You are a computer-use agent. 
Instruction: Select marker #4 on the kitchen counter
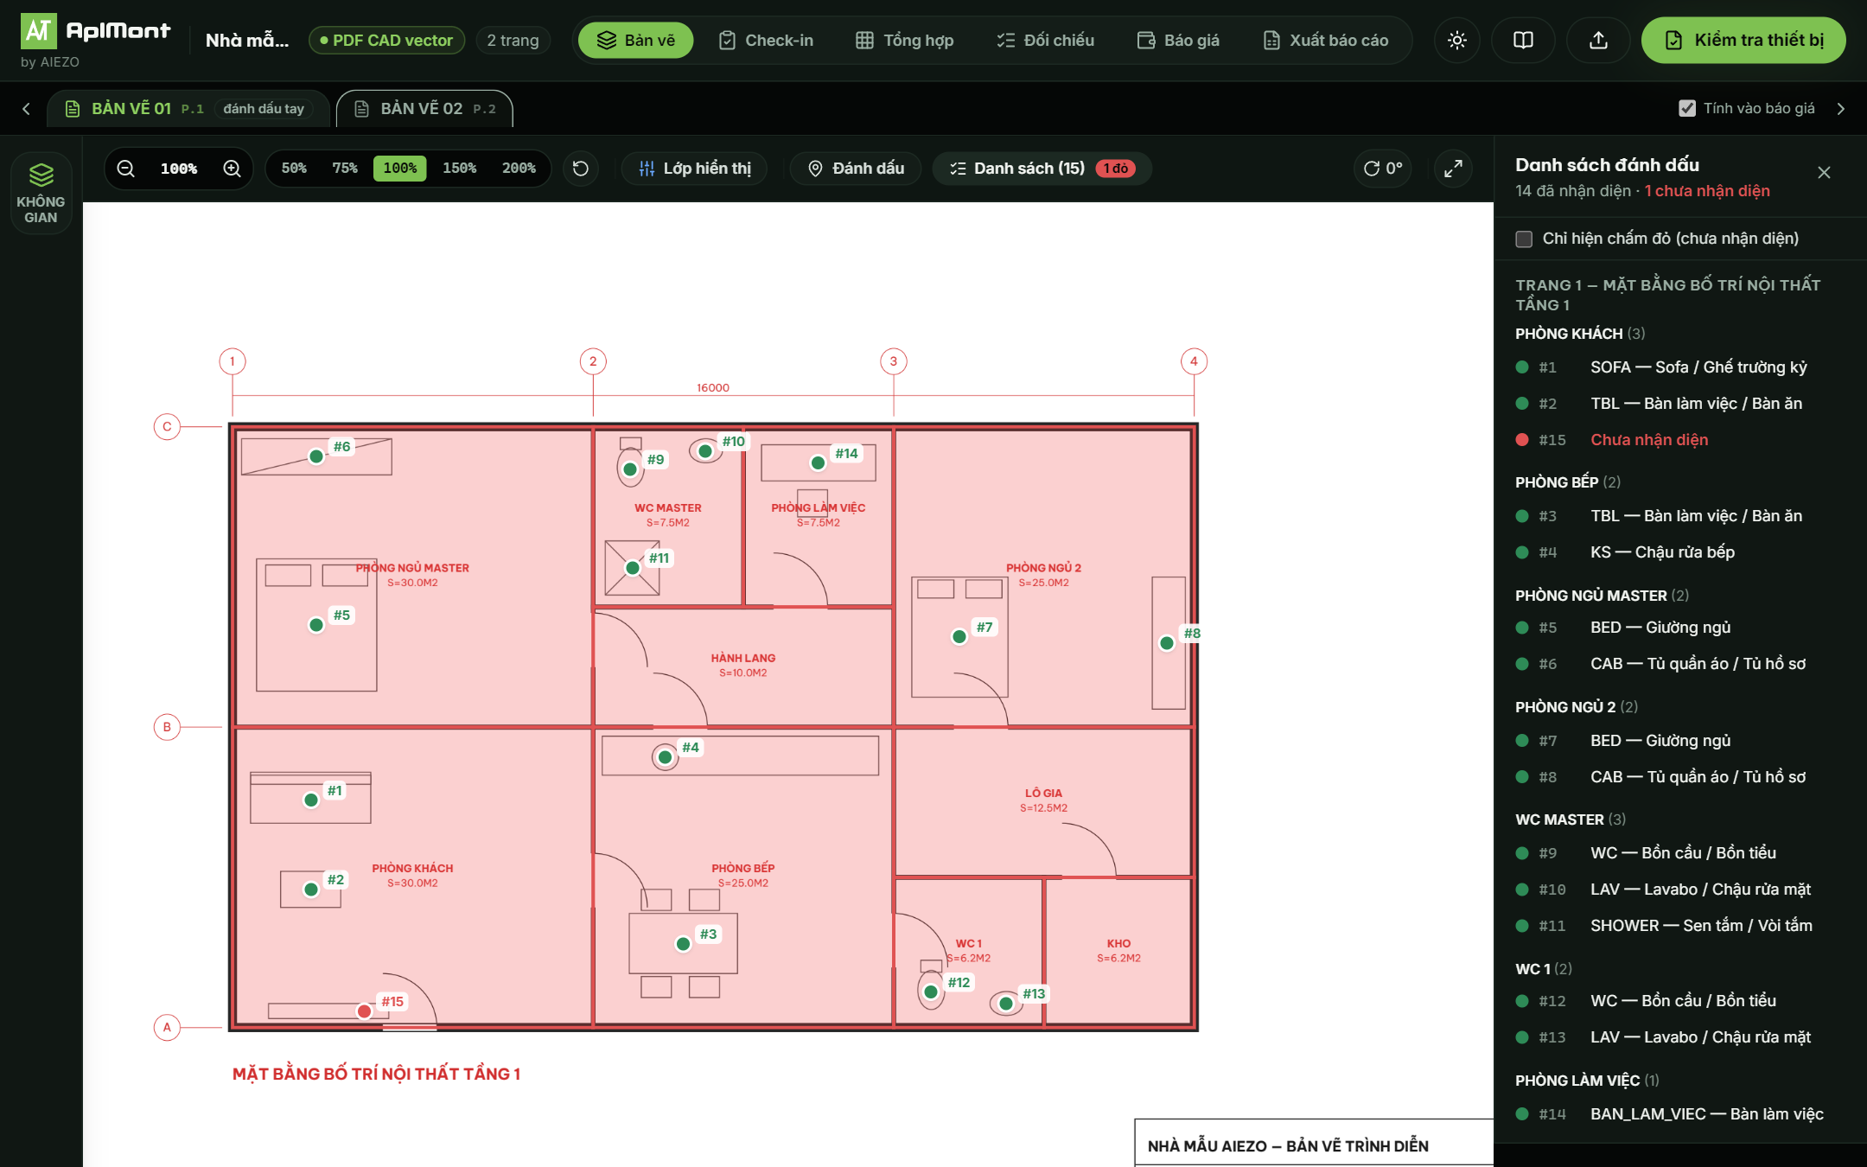(665, 757)
